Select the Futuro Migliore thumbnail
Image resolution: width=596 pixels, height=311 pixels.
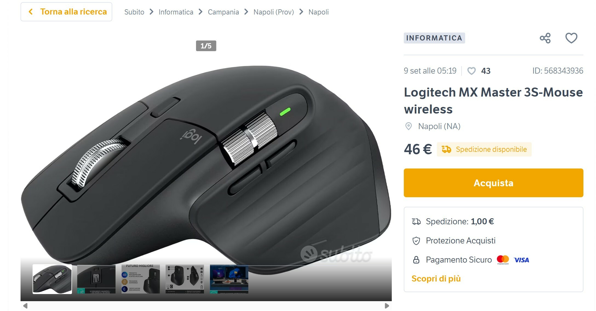(x=141, y=279)
